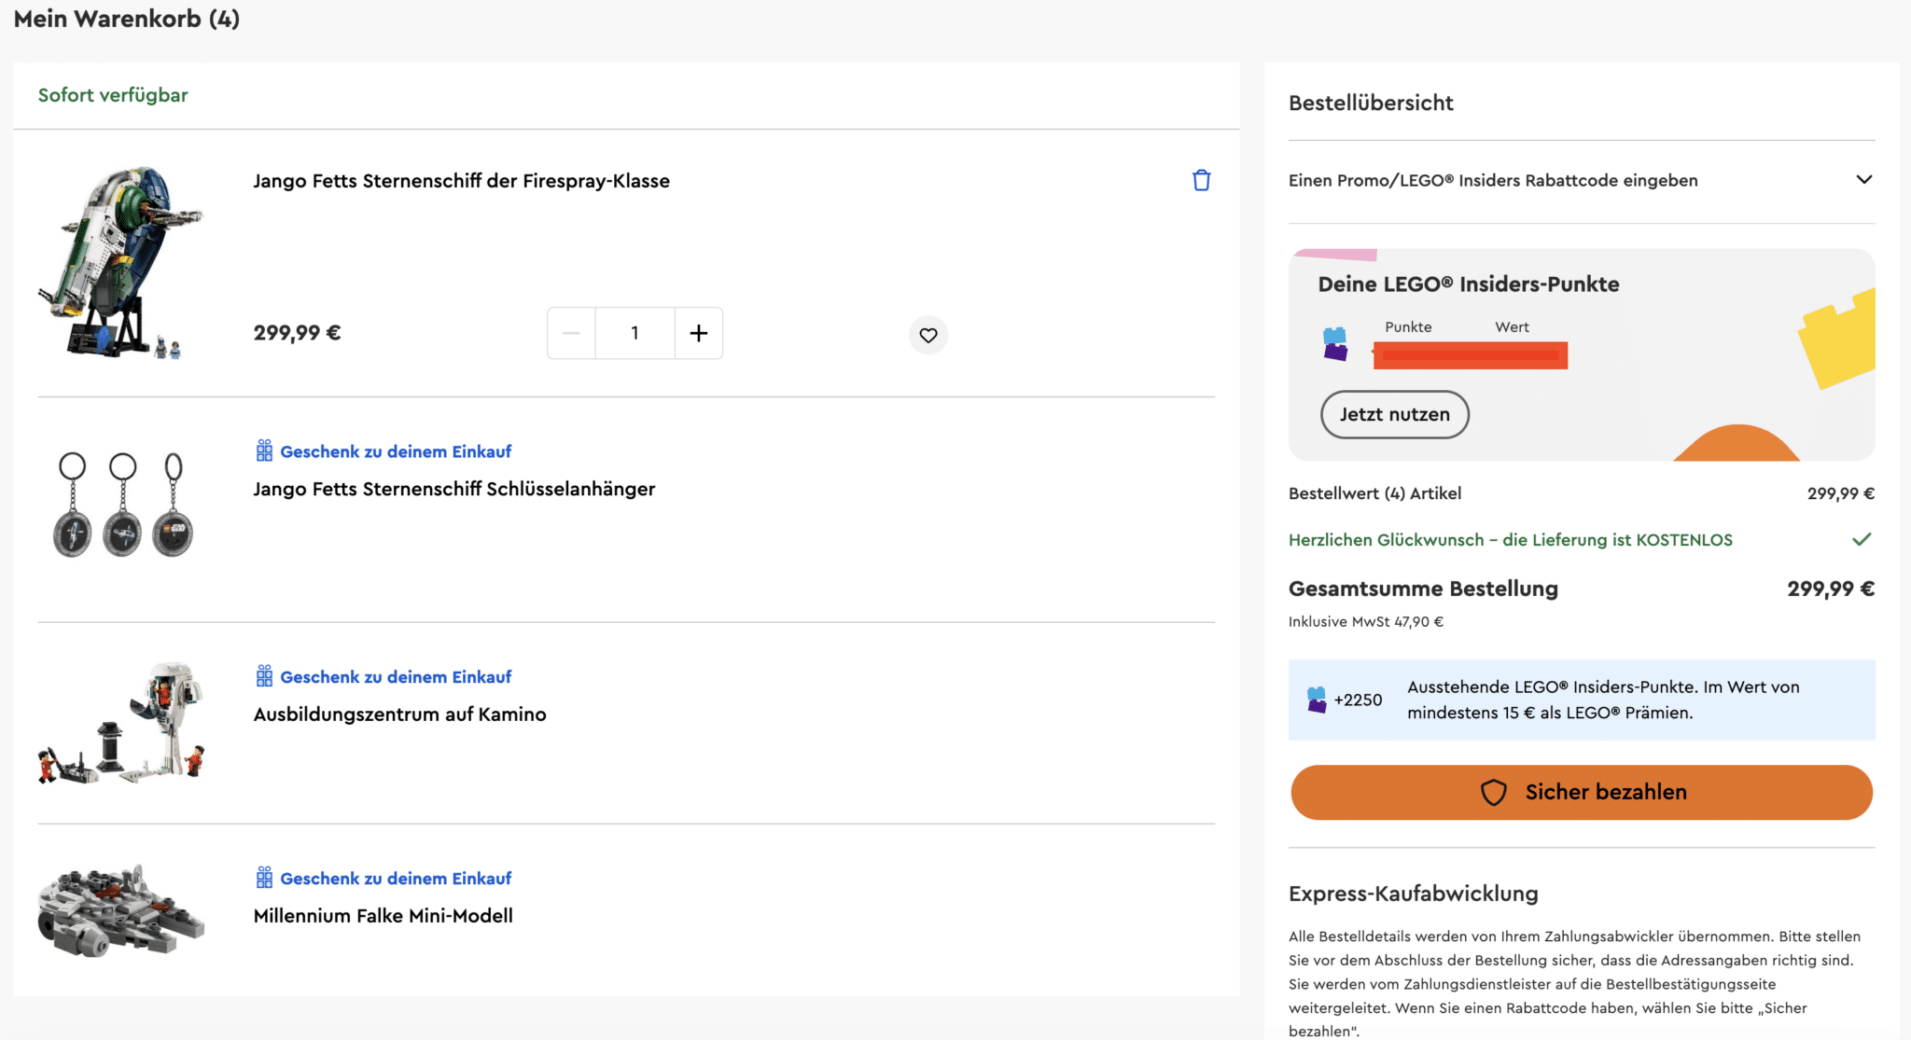Open Jango Fetts Sternenschiff der Firespray-Klasse product
Image resolution: width=1911 pixels, height=1040 pixels.
(461, 181)
